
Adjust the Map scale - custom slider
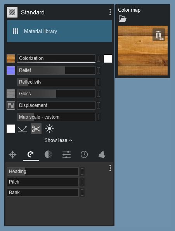(x=56, y=117)
